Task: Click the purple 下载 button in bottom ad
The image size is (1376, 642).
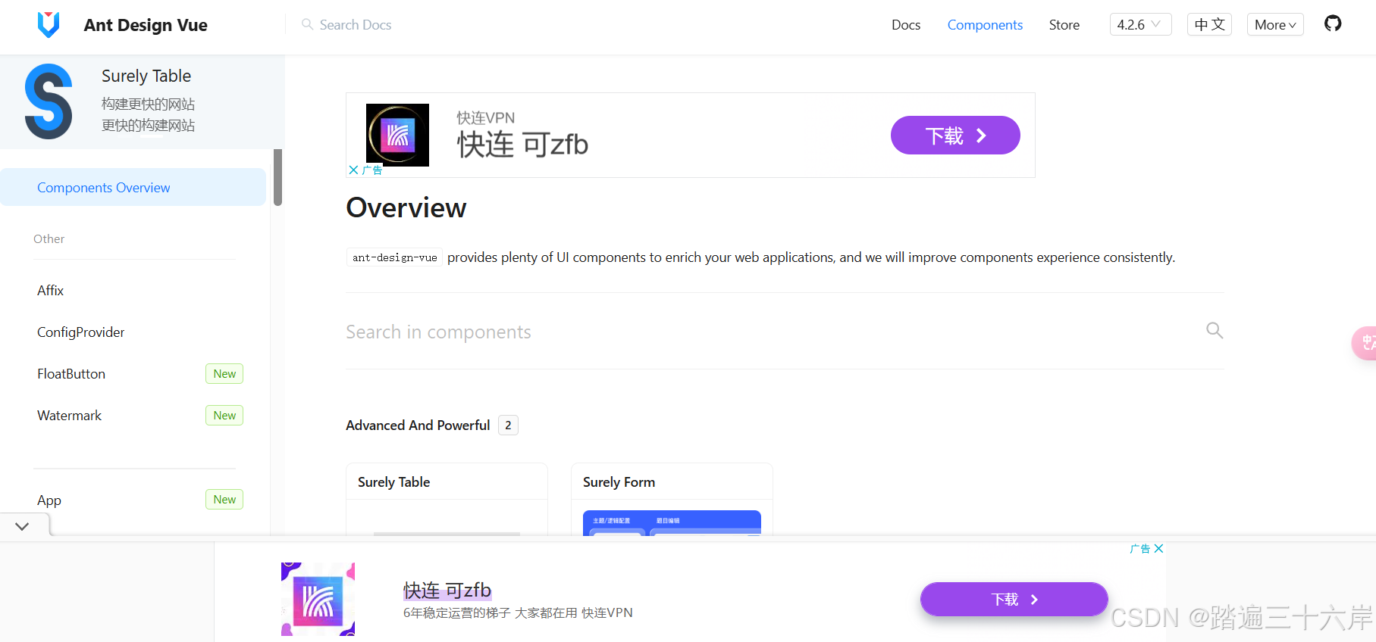Action: tap(1014, 600)
